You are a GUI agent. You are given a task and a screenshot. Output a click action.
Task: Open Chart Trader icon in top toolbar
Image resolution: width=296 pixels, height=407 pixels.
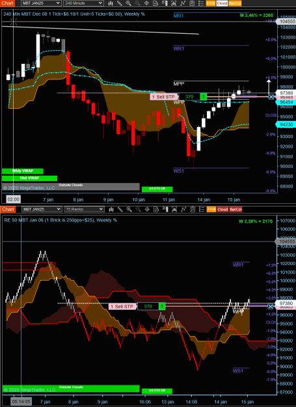(x=165, y=3)
